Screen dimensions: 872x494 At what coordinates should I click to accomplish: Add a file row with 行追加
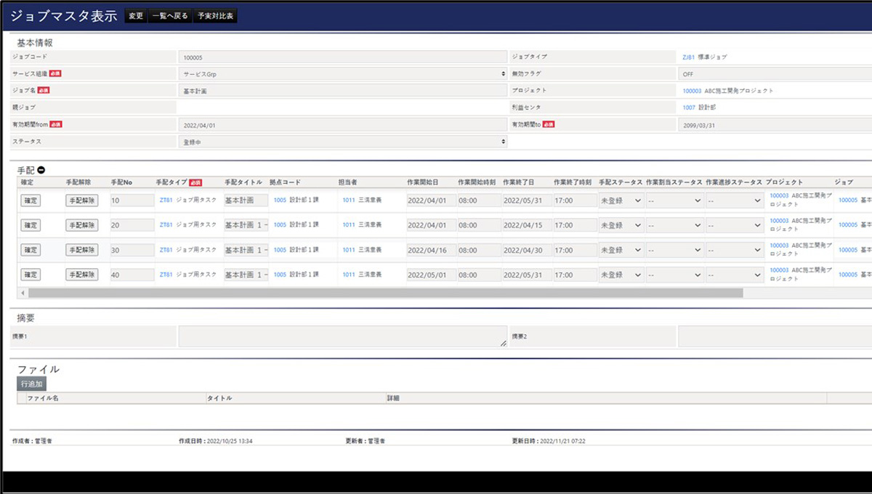click(x=31, y=384)
